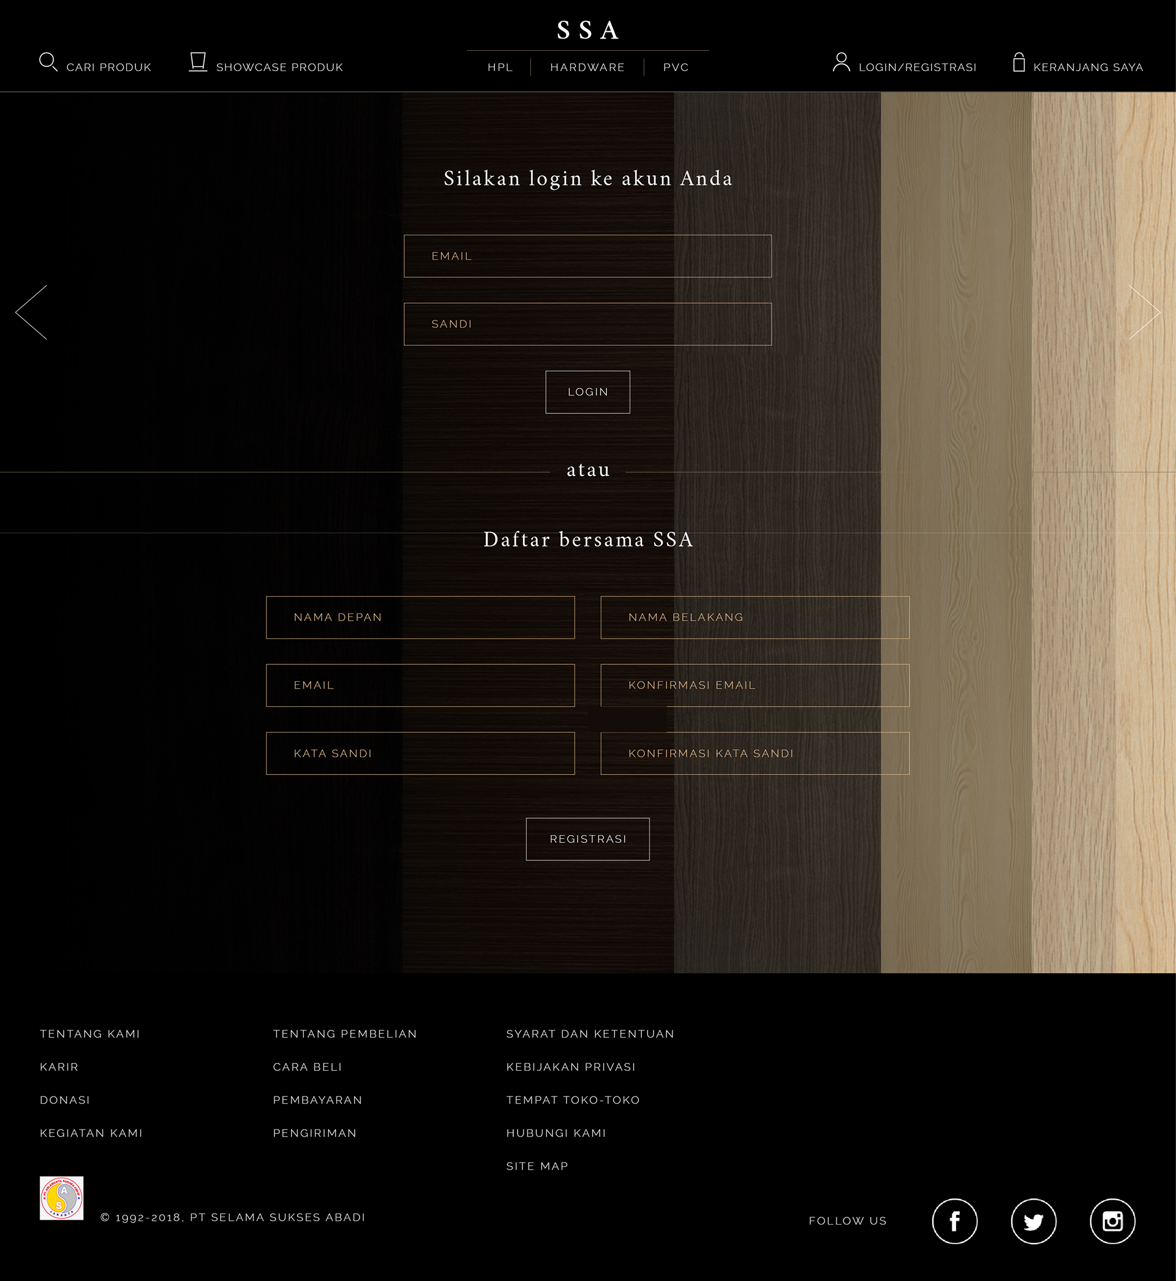Image resolution: width=1176 pixels, height=1281 pixels.
Task: Click the 1992-2018 copyright text
Action: point(233,1217)
